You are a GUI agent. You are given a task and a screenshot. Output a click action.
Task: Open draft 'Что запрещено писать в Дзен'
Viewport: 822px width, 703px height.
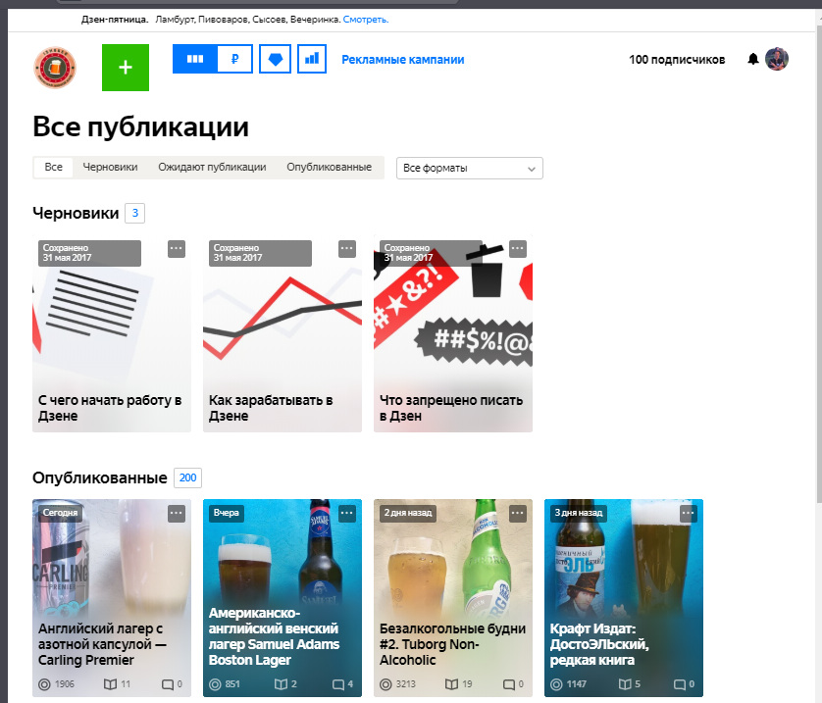(453, 333)
